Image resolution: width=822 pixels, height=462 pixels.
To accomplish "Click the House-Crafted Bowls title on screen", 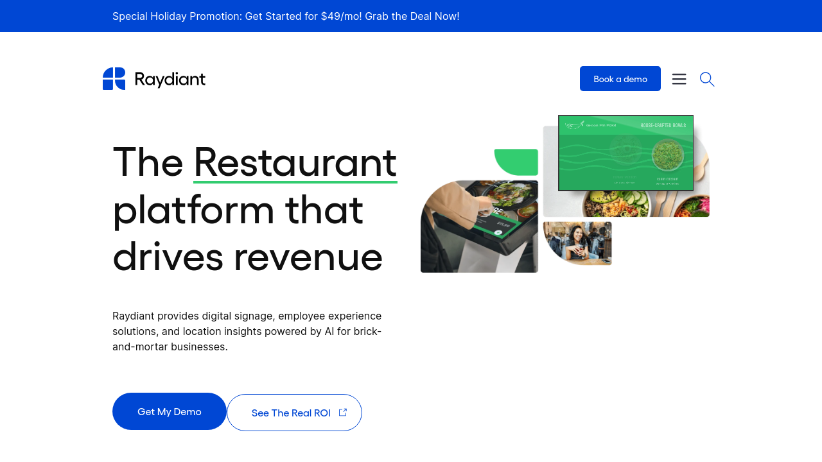I will click(663, 125).
